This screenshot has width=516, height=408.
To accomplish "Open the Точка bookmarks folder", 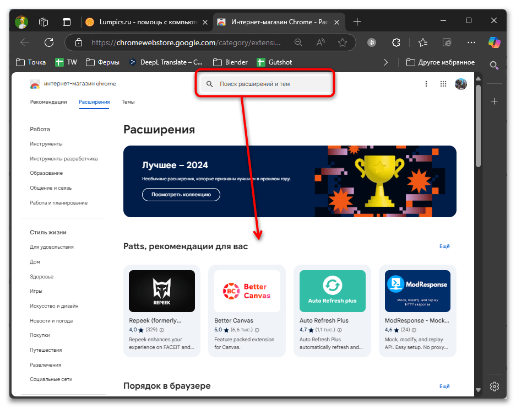I will tap(31, 62).
